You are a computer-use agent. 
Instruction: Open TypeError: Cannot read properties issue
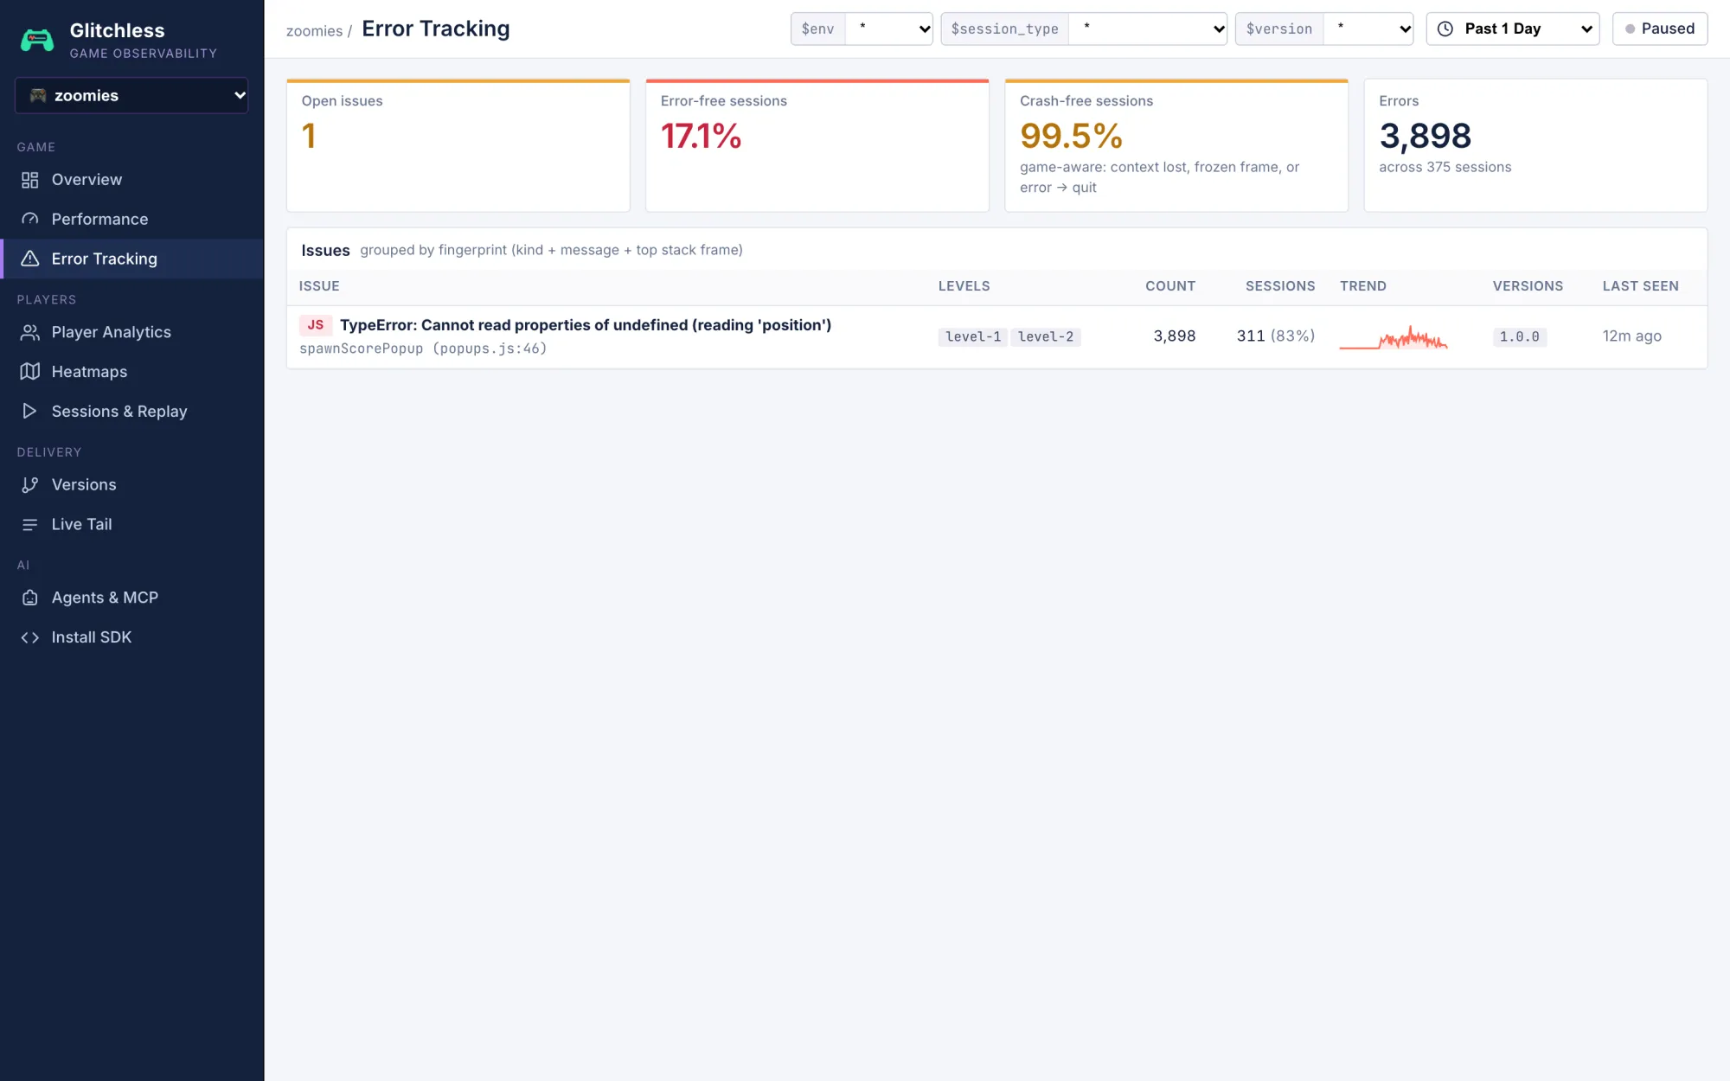pyautogui.click(x=586, y=325)
